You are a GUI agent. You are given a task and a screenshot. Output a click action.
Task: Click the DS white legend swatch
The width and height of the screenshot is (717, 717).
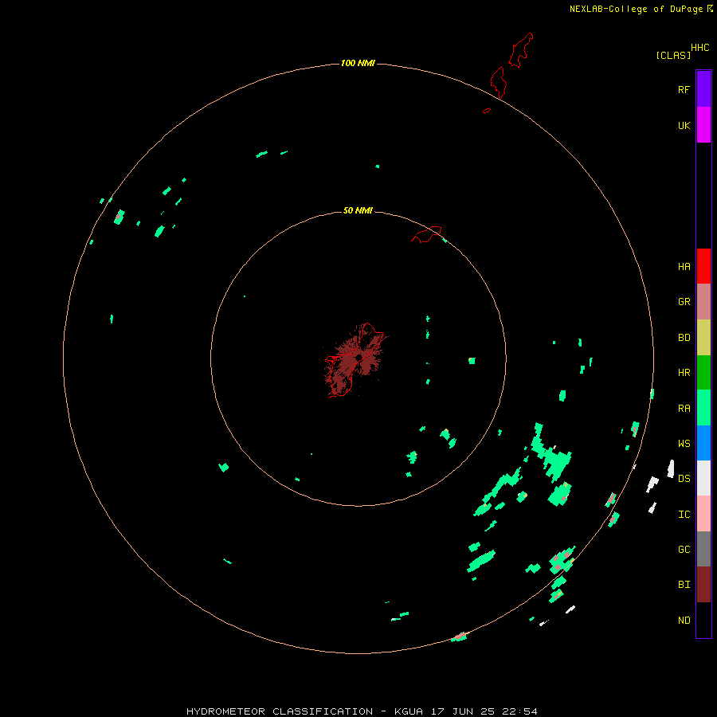point(703,478)
